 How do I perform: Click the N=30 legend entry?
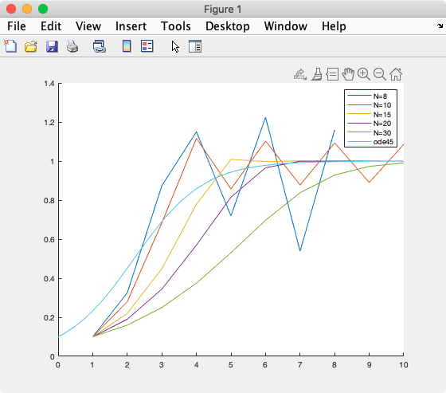click(369, 132)
